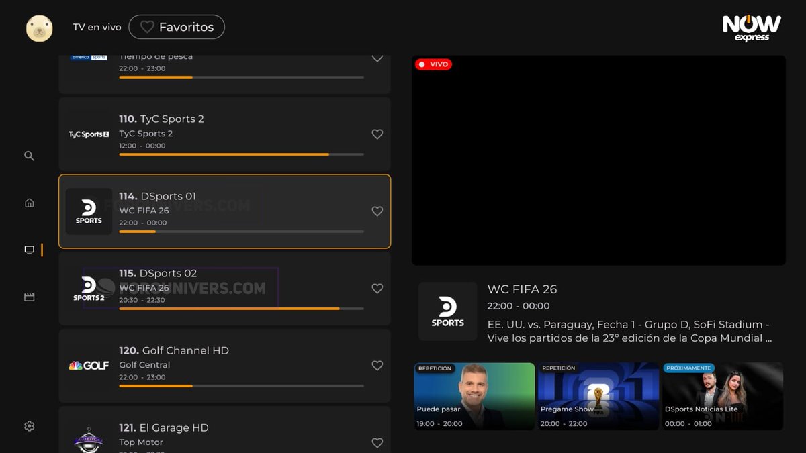Screen dimensions: 806x453
Task: Open the Favoritos tab
Action: pyautogui.click(x=177, y=27)
